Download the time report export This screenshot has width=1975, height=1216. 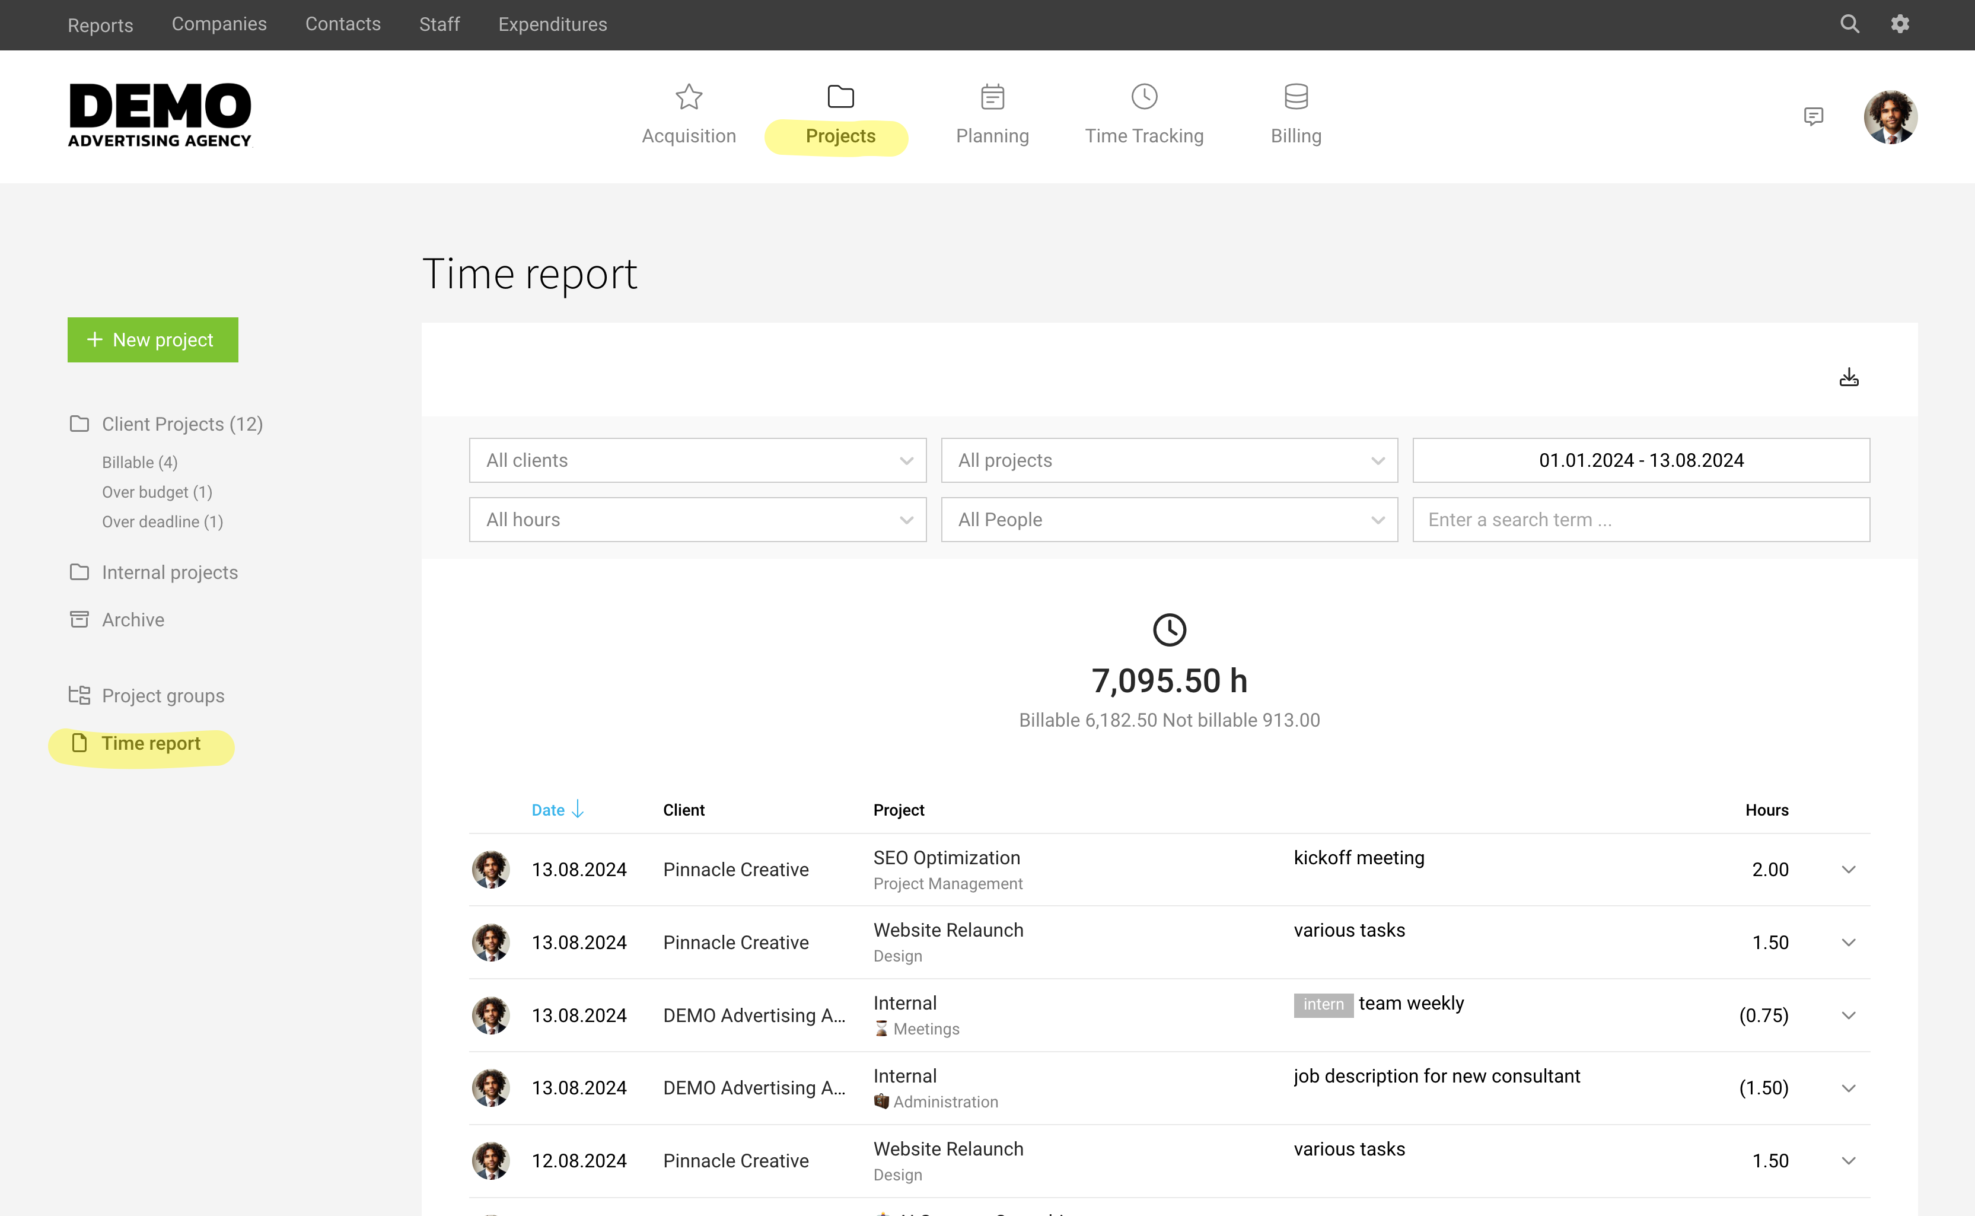[x=1849, y=377]
